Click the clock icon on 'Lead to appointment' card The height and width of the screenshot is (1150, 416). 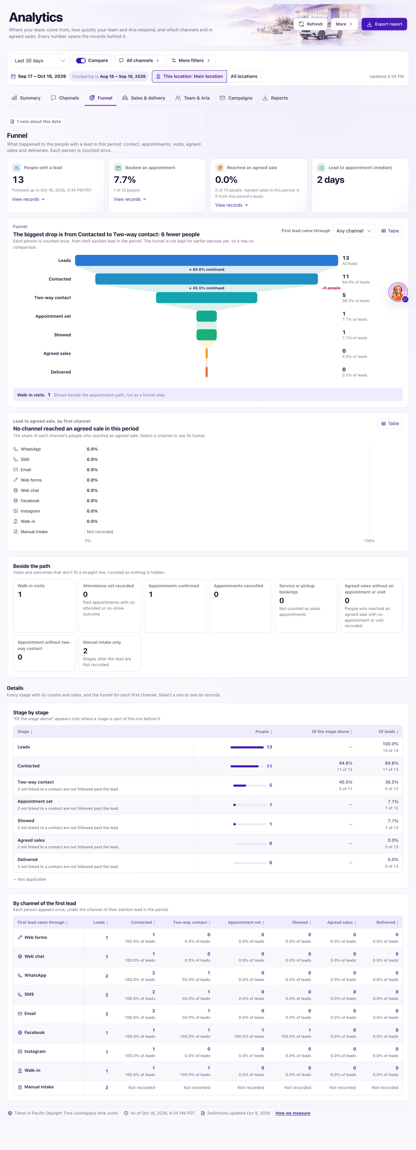coord(321,168)
